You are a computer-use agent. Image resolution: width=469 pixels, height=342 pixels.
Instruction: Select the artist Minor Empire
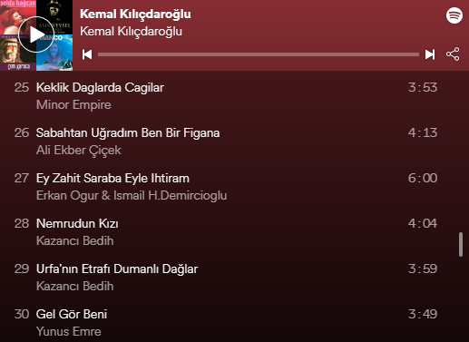(x=73, y=105)
